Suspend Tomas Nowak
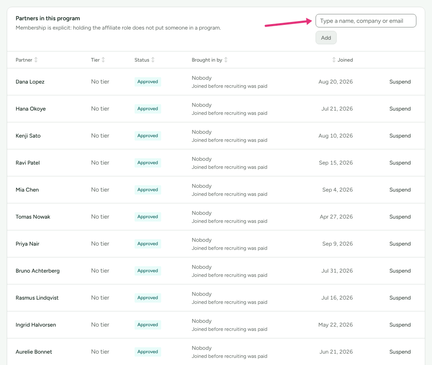The width and height of the screenshot is (432, 365). coord(400,217)
